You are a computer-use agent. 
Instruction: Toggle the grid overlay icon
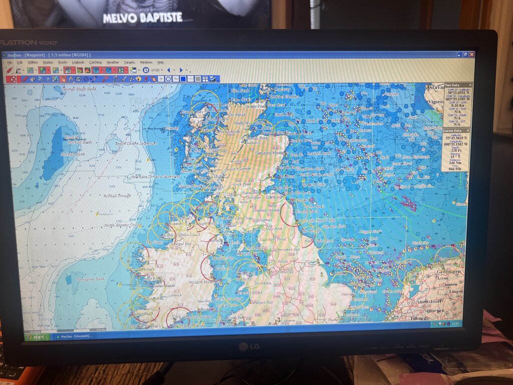30,70
